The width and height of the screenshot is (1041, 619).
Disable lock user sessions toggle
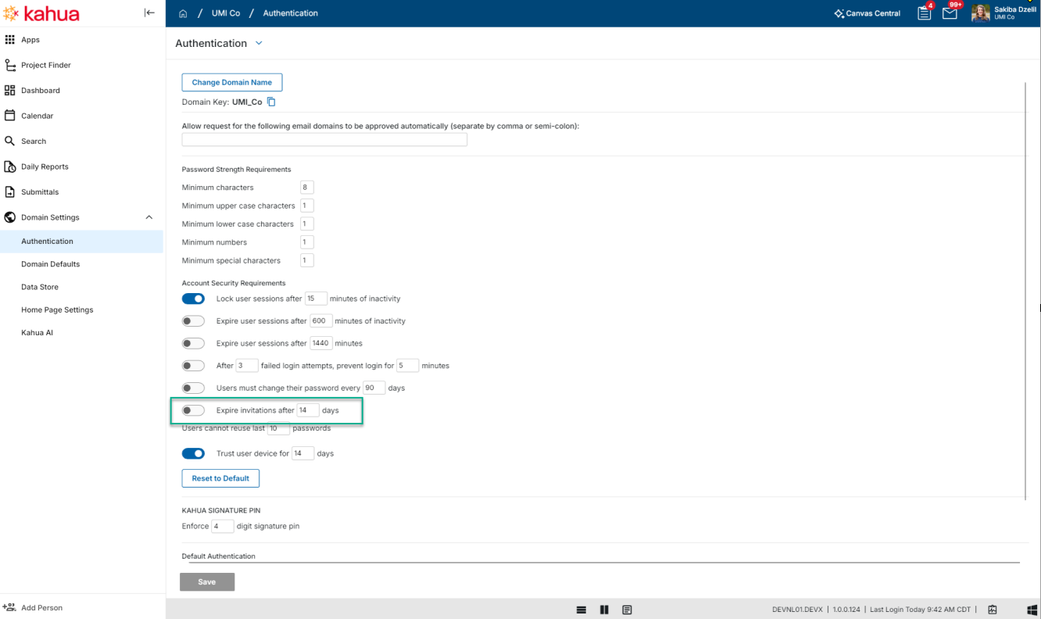pyautogui.click(x=193, y=299)
